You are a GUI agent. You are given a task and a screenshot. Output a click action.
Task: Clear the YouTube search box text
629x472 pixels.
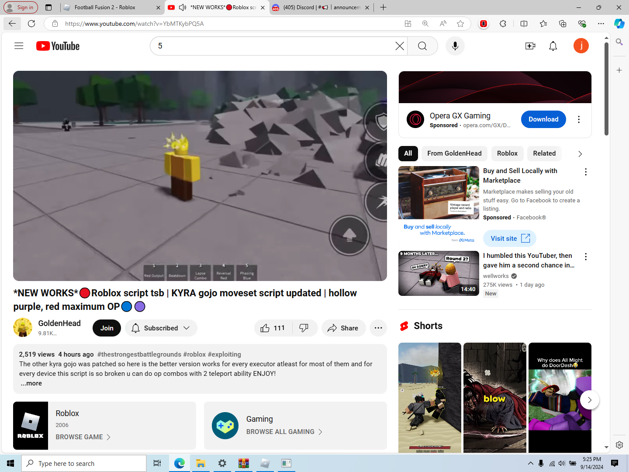click(399, 46)
